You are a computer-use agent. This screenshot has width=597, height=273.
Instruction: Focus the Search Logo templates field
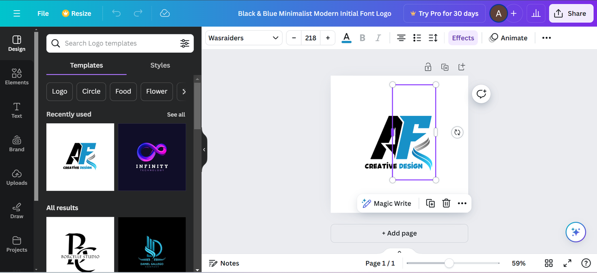point(120,43)
